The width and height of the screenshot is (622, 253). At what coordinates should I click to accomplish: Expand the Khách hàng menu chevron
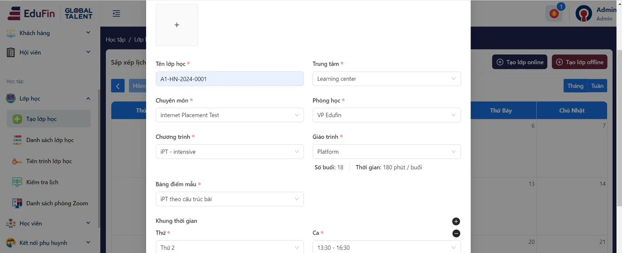tap(88, 33)
